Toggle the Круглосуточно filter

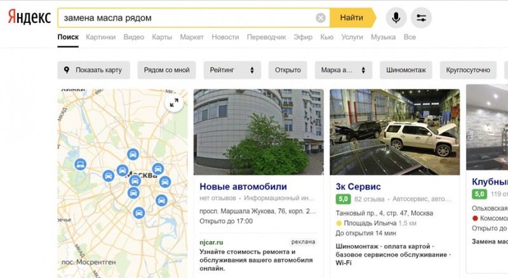468,70
